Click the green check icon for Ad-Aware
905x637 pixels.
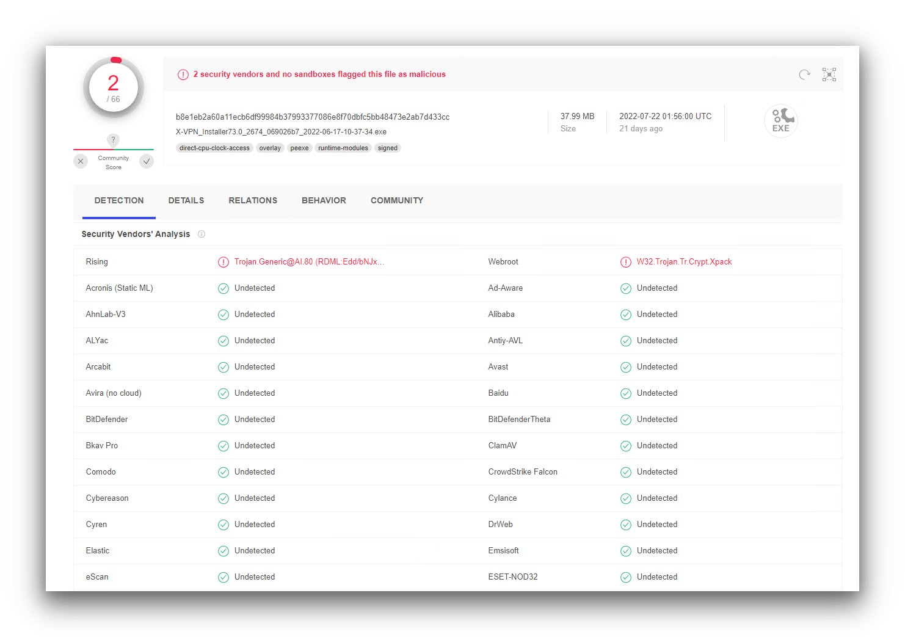point(626,288)
